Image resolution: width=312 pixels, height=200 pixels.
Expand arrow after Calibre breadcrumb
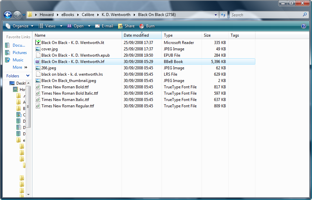point(98,15)
